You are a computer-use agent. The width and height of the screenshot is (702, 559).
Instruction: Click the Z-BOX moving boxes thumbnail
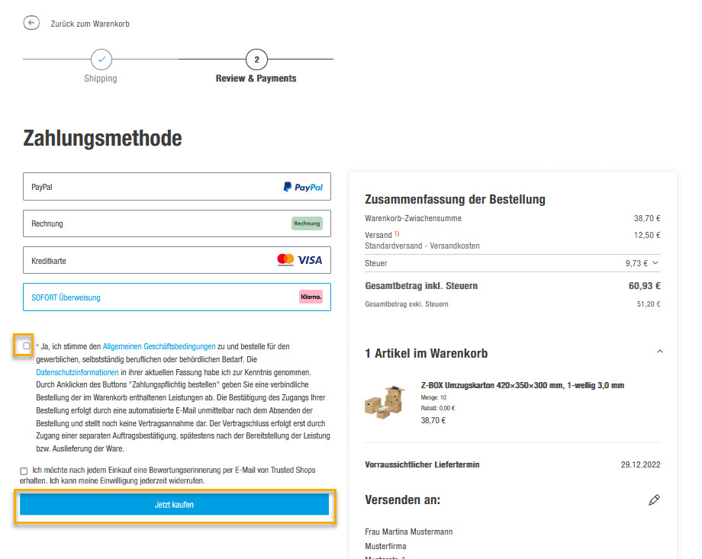(385, 402)
